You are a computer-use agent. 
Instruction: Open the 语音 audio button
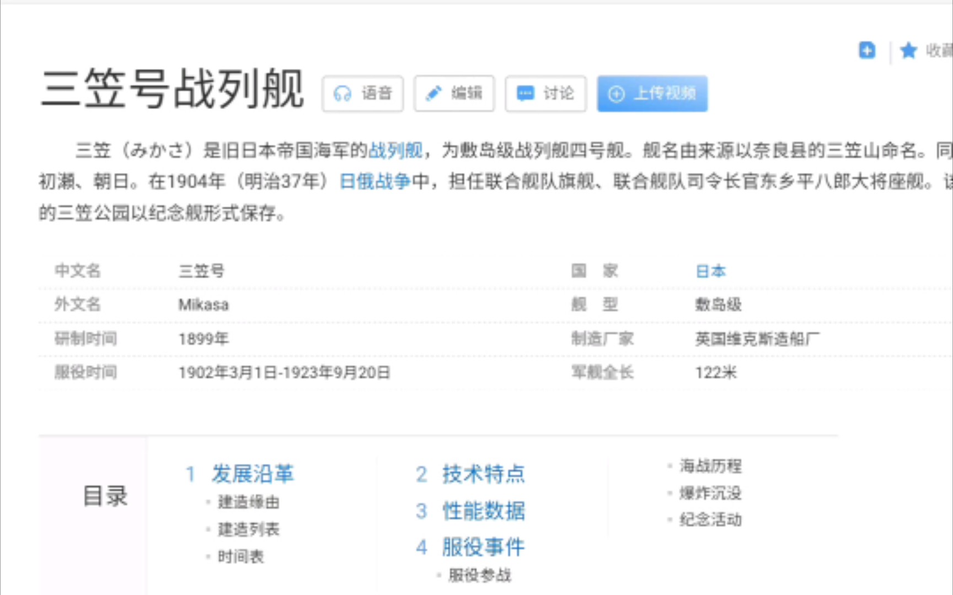tap(362, 94)
